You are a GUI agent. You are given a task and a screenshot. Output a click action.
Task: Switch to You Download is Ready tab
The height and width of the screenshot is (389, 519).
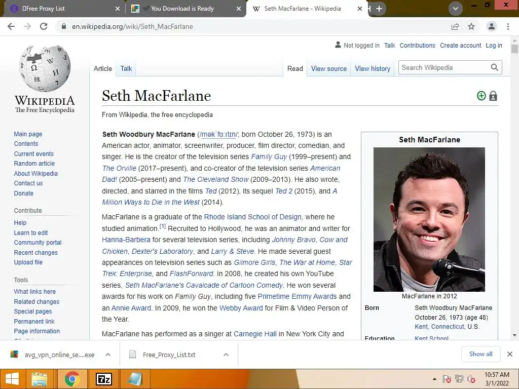pyautogui.click(x=186, y=9)
